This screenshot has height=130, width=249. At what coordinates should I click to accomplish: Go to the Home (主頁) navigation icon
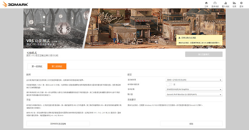click(x=206, y=3)
